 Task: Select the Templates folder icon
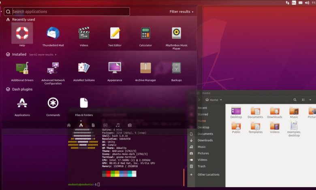(255, 126)
